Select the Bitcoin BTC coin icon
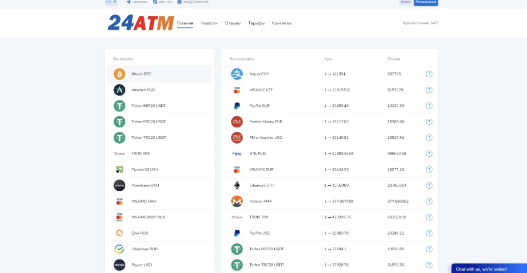The image size is (527, 273). 120,74
